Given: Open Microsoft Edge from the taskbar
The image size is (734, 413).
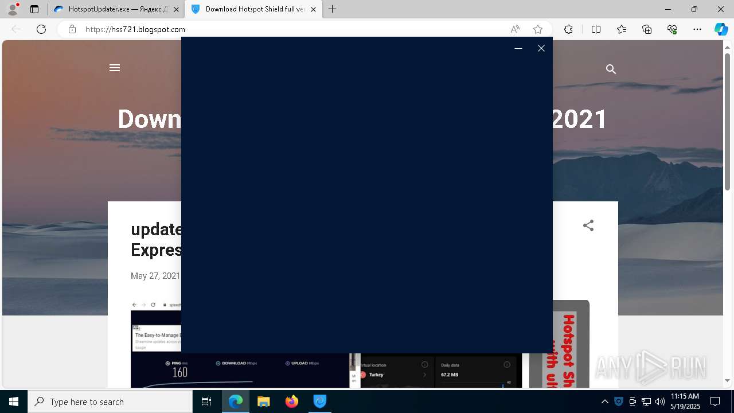Looking at the screenshot, I should [x=236, y=402].
